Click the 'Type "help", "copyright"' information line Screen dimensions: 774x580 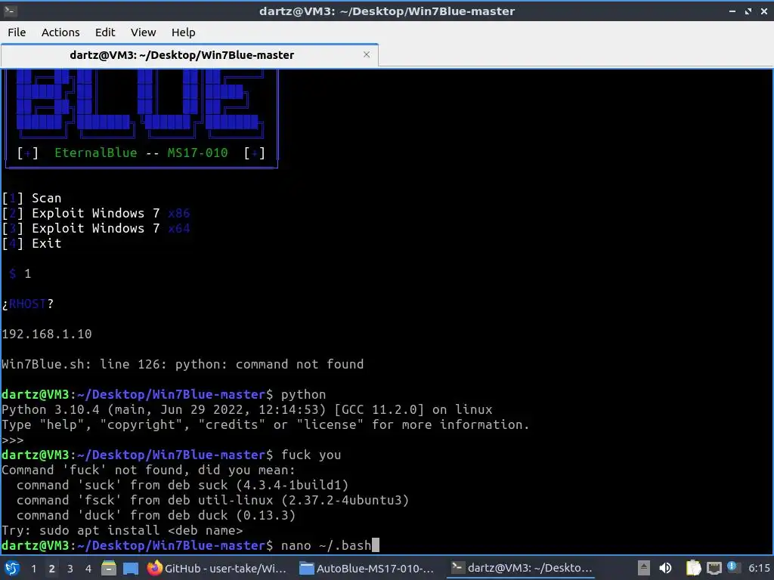[x=265, y=425]
